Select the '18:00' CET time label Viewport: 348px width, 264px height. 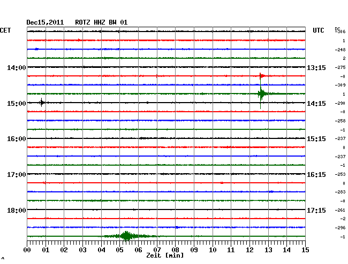(17, 210)
